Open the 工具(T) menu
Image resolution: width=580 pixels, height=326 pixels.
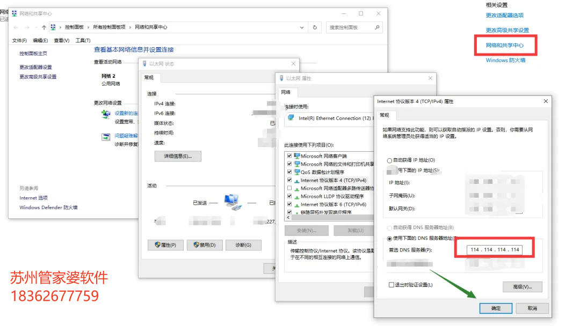point(83,41)
